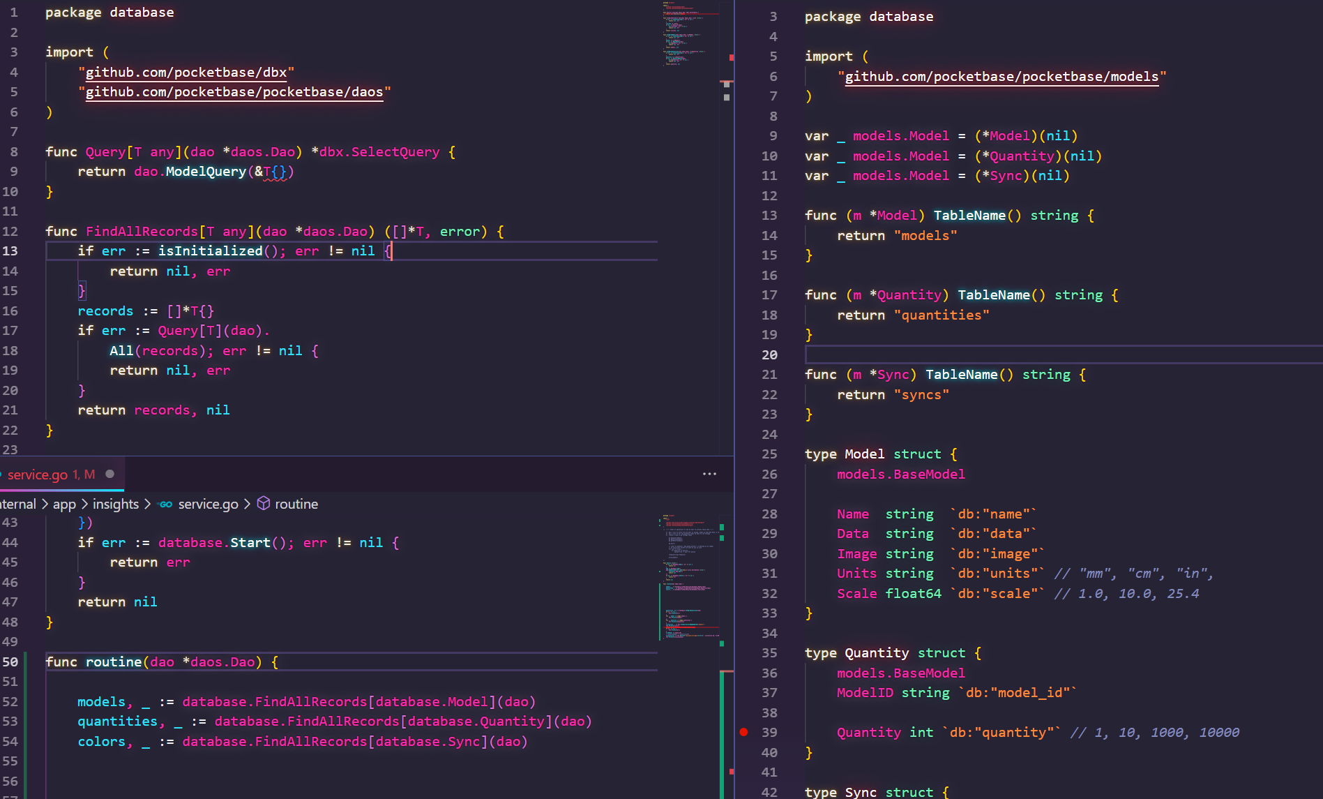1323x799 pixels.
Task: Click 'All(records)' call on line 18
Action: tap(158, 351)
